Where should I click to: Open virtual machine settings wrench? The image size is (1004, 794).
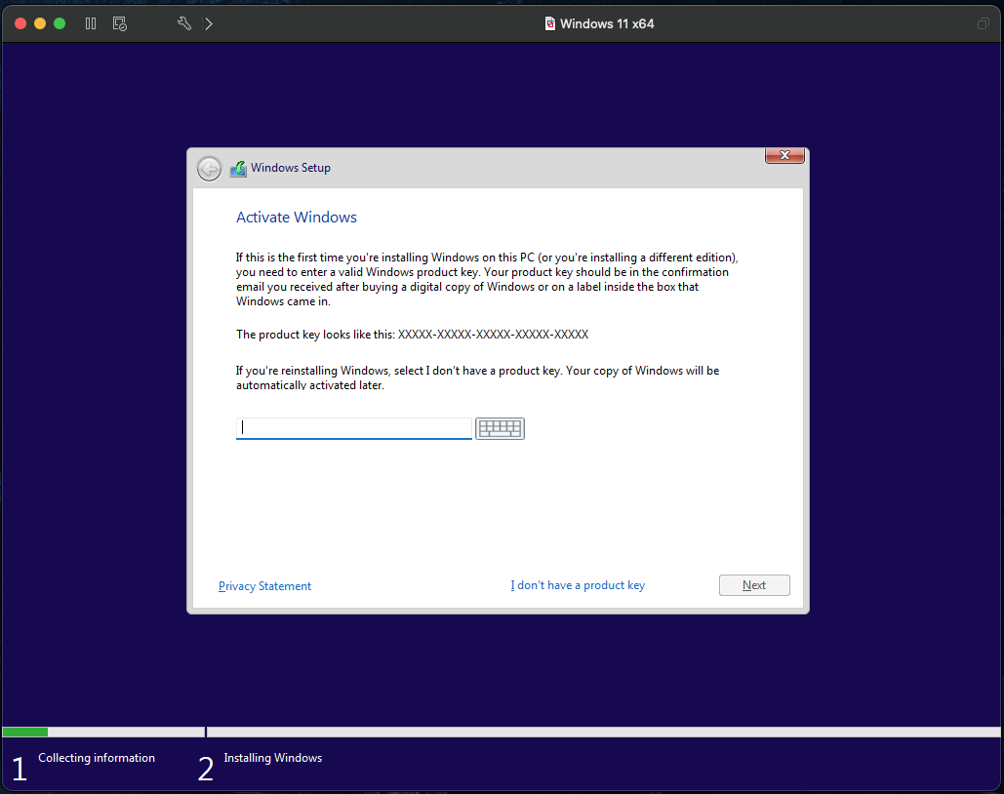point(184,23)
